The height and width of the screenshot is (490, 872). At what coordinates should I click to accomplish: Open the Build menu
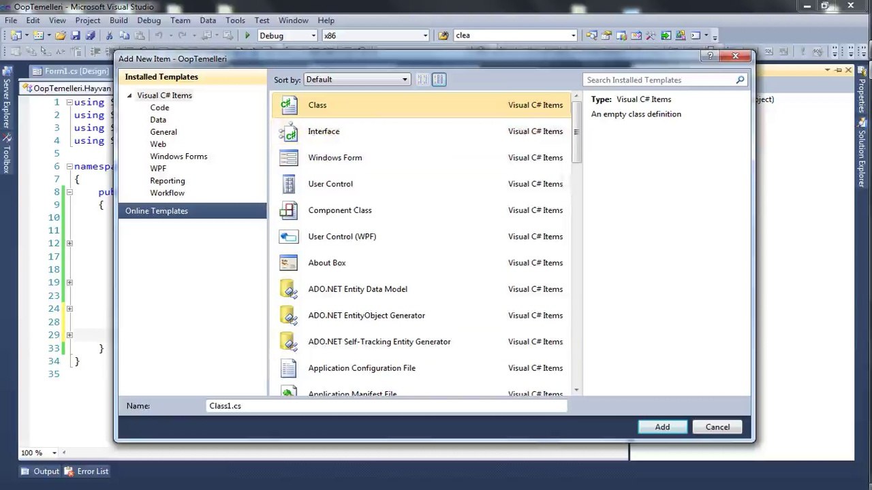pos(119,20)
